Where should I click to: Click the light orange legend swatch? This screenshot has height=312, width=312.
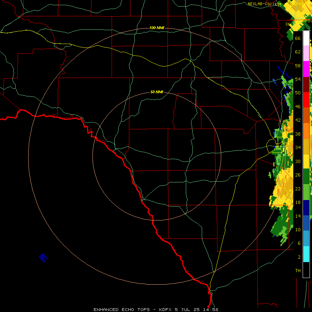[x=306, y=131]
